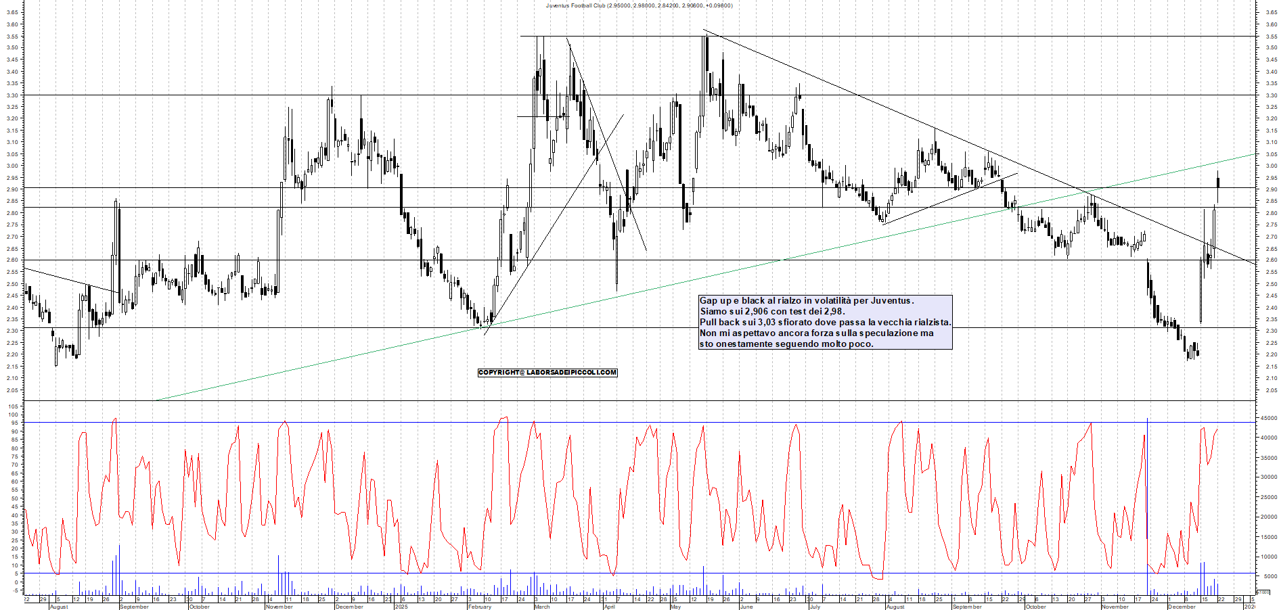This screenshot has height=610, width=1279.
Task: Click the latest black candle at 2.90
Action: pyautogui.click(x=1218, y=182)
